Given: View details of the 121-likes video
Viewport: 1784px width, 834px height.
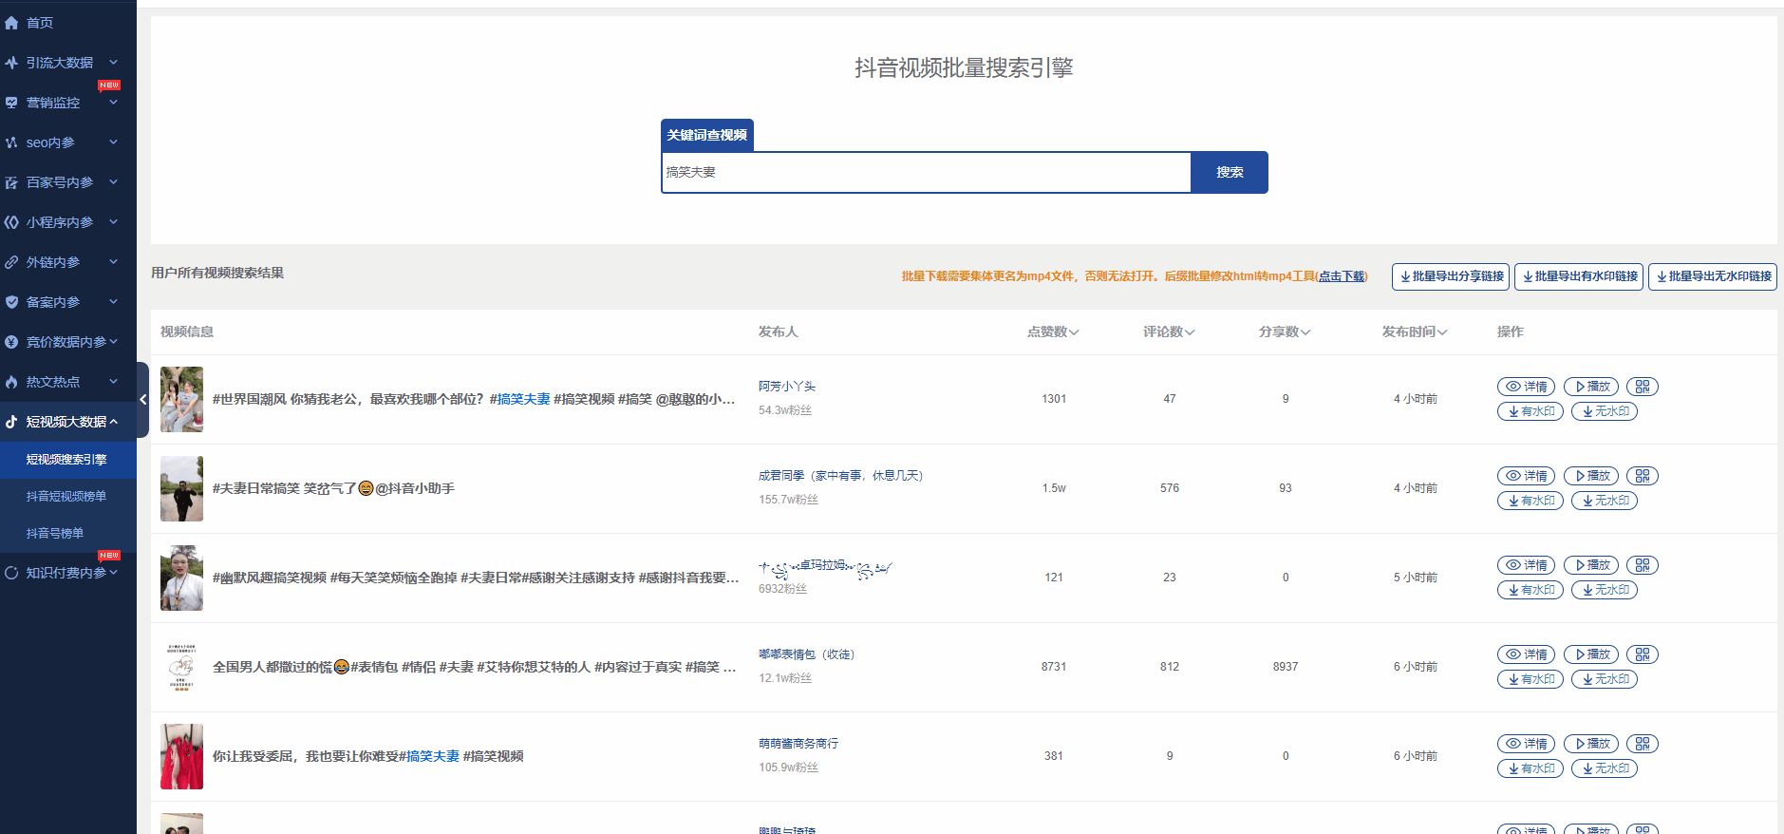Looking at the screenshot, I should pyautogui.click(x=1526, y=565).
